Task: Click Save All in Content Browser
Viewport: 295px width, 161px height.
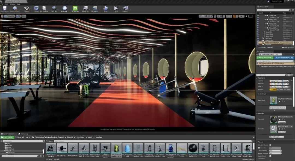Action: (20, 137)
